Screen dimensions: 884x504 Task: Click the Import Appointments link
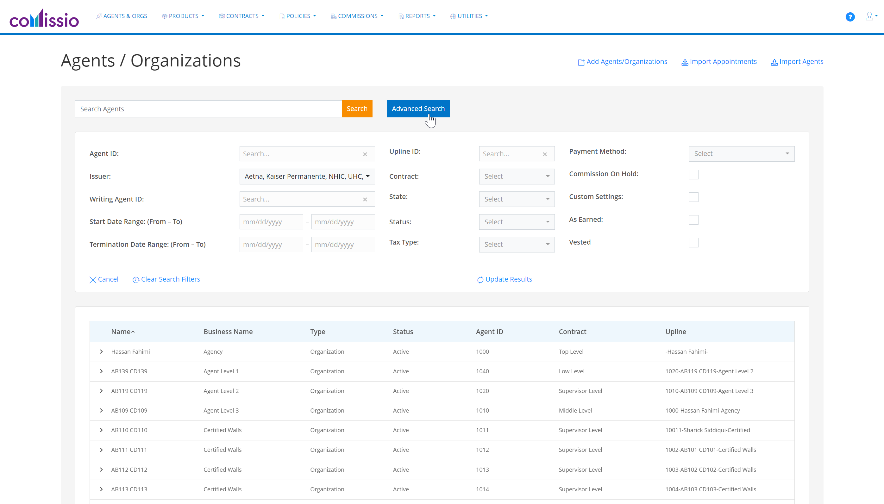719,62
